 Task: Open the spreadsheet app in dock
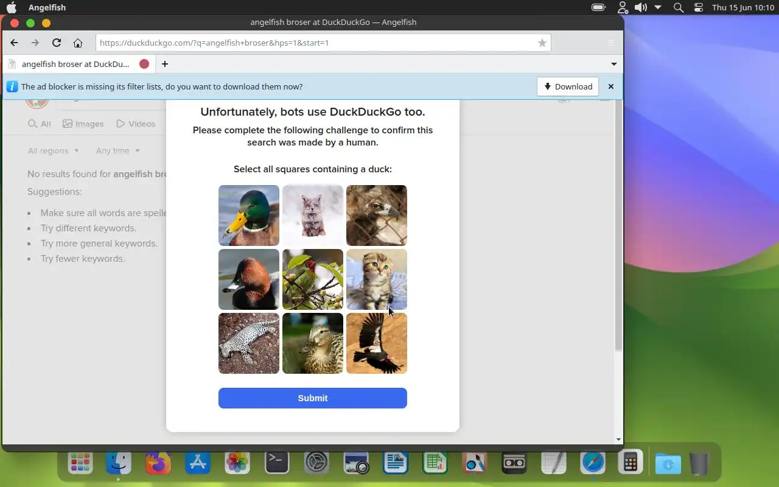[x=435, y=463]
